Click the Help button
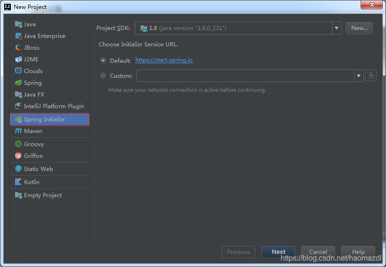386x267 pixels. tap(358, 252)
